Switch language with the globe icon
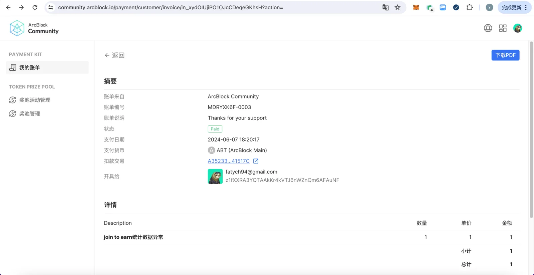The height and width of the screenshot is (275, 534). click(x=488, y=28)
